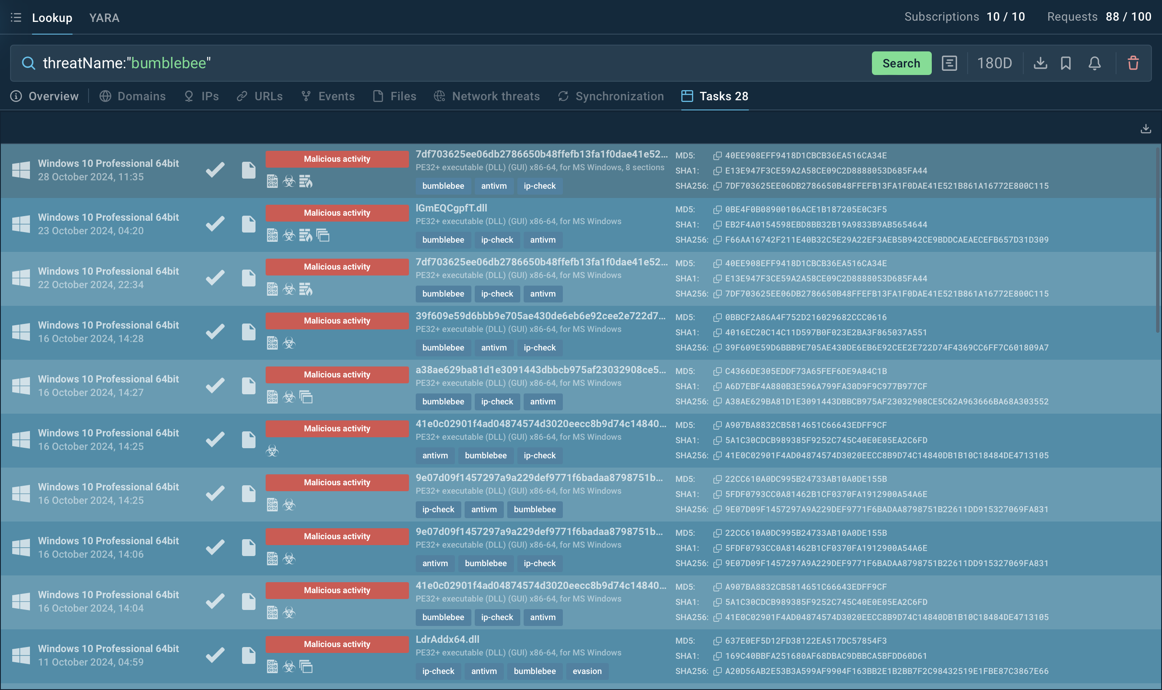This screenshot has height=690, width=1162.
Task: Click the download icon beside 180D
Action: pos(1040,63)
